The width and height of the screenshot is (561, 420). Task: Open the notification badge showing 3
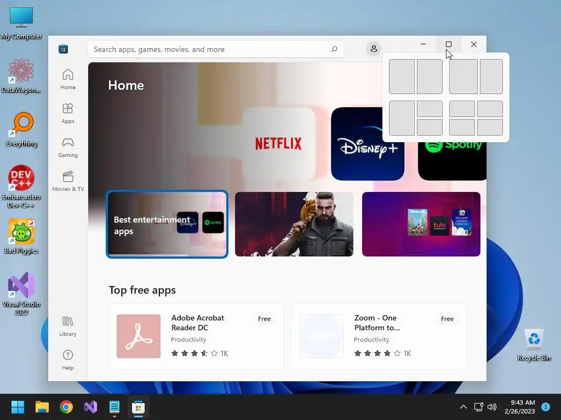546,407
